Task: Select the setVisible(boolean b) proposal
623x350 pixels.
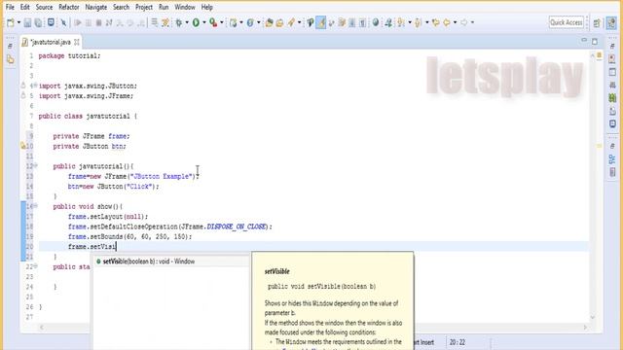Action: (170, 262)
